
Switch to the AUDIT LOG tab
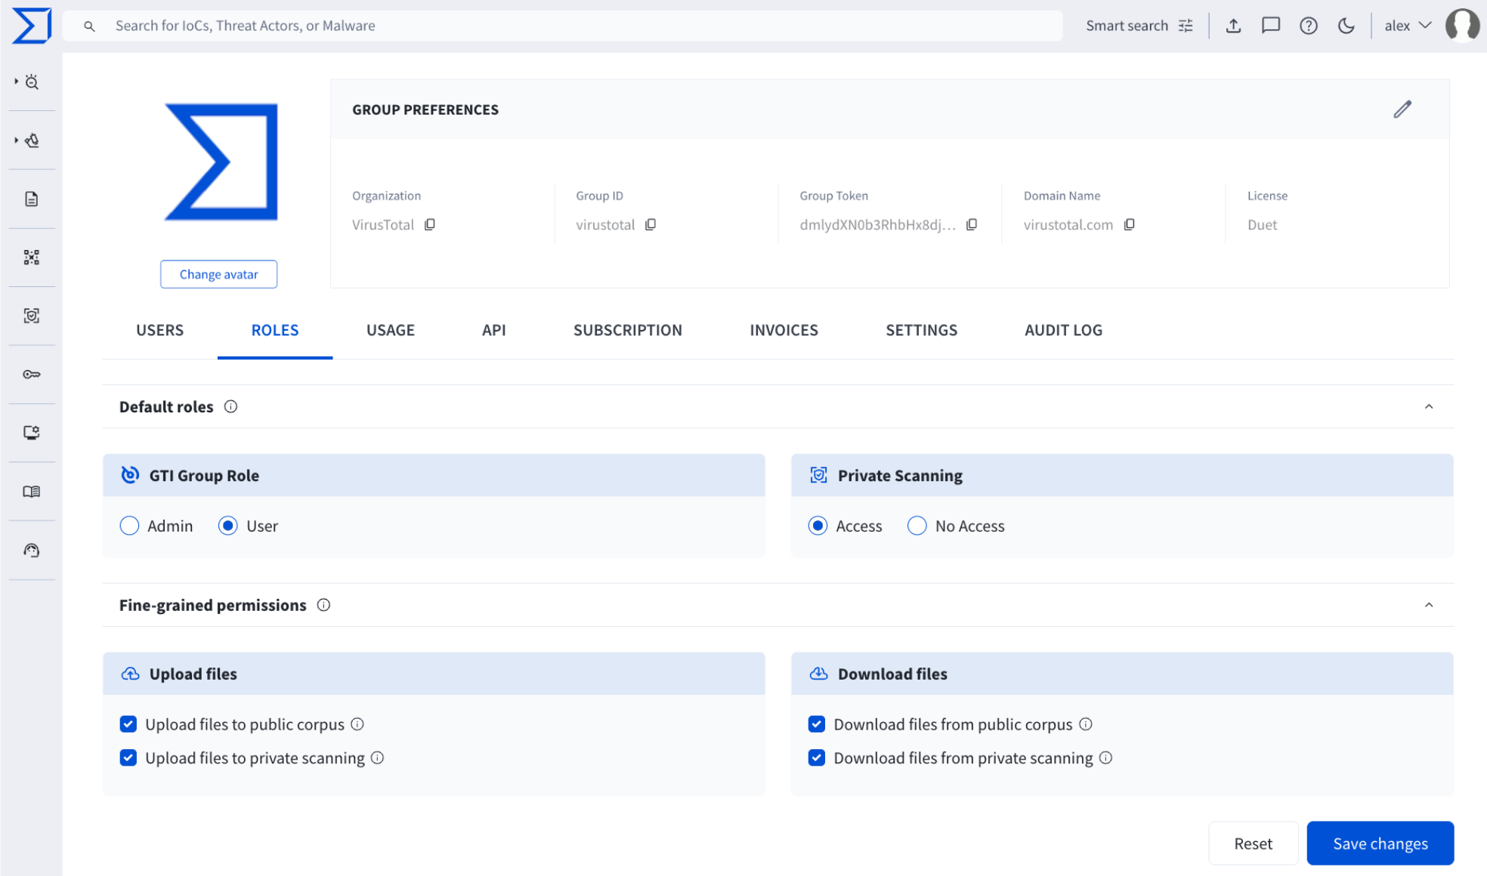pos(1063,330)
